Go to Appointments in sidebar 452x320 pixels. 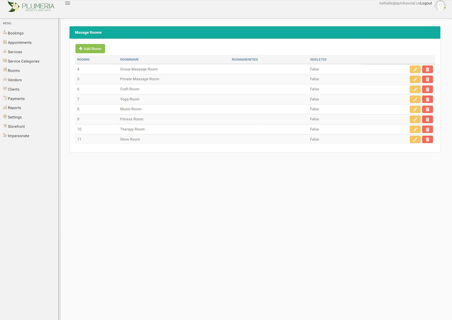(x=19, y=43)
